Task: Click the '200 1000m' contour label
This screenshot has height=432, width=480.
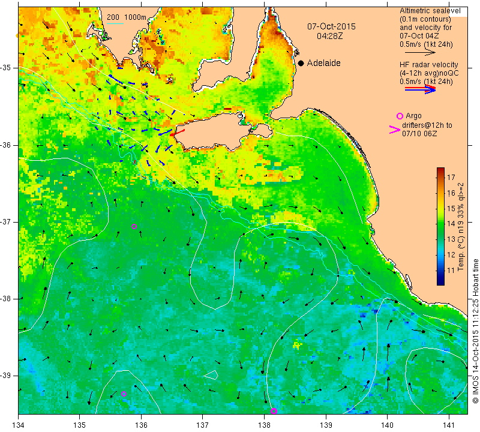Action: pos(127,17)
